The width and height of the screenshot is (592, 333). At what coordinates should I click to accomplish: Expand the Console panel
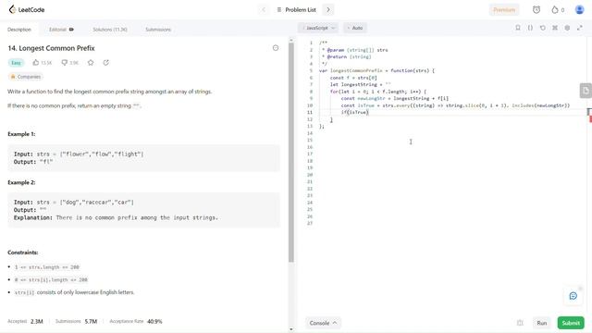(323, 323)
